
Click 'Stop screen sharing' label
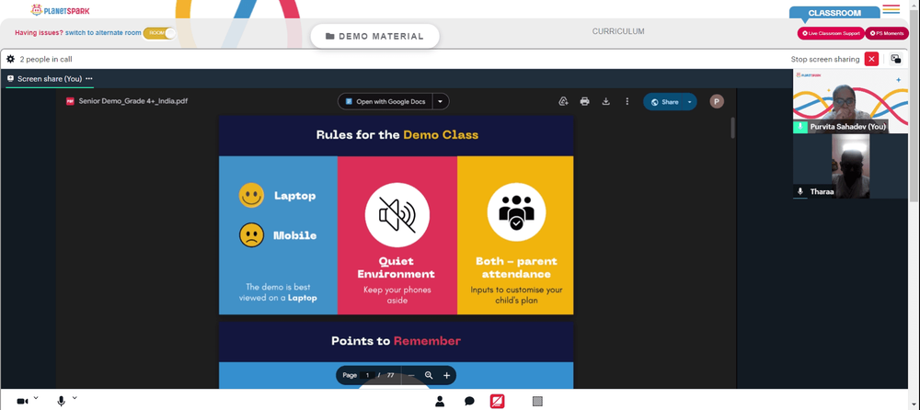coord(824,59)
